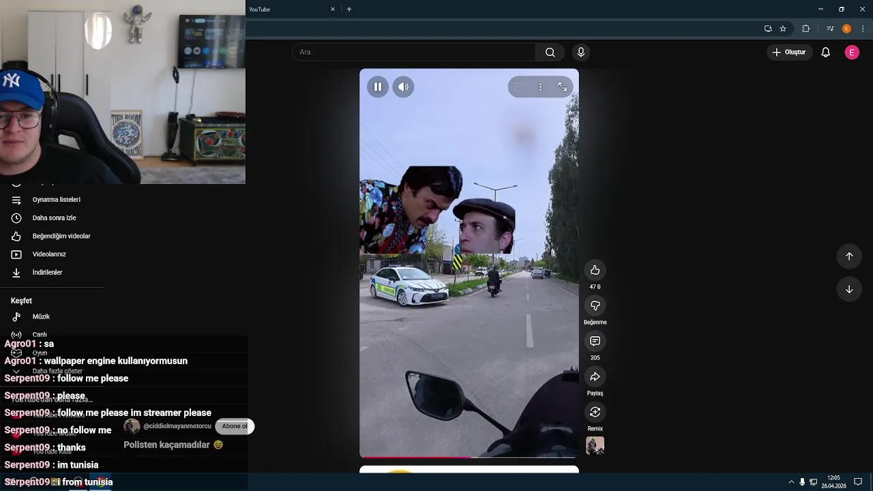This screenshot has width=873, height=491.
Task: Open the orange E Chrome profile
Action: (x=846, y=29)
